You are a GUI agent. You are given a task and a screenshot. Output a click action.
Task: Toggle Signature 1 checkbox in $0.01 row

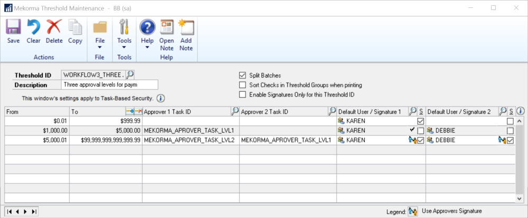point(421,121)
